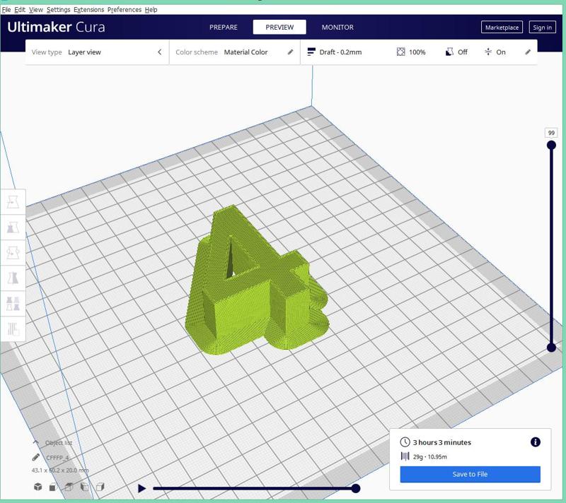Open the Material Color scheme dropdown

(x=246, y=52)
